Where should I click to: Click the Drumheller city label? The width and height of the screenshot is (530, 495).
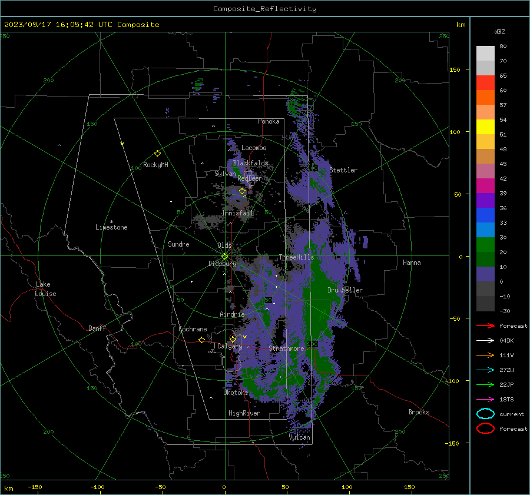tap(345, 290)
